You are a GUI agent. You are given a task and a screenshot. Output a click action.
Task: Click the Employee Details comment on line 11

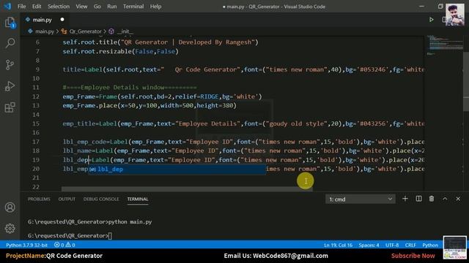click(130, 88)
